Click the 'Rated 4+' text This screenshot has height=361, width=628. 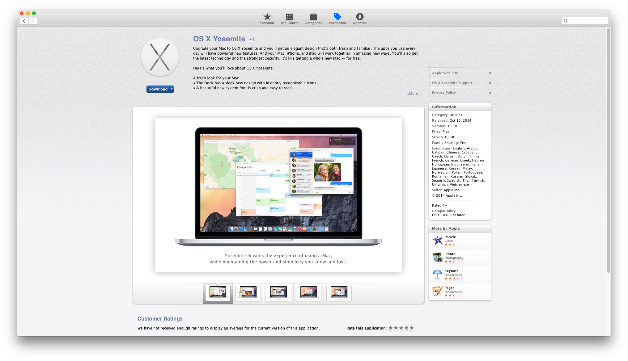[439, 205]
